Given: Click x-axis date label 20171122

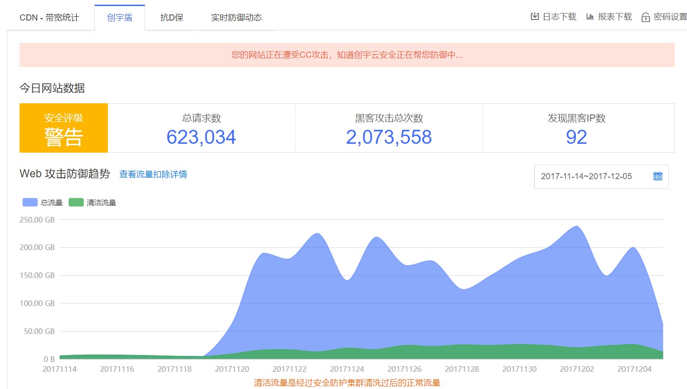Looking at the screenshot, I should point(289,369).
